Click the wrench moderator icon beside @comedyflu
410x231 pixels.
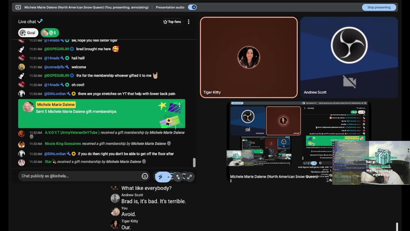click(x=67, y=67)
